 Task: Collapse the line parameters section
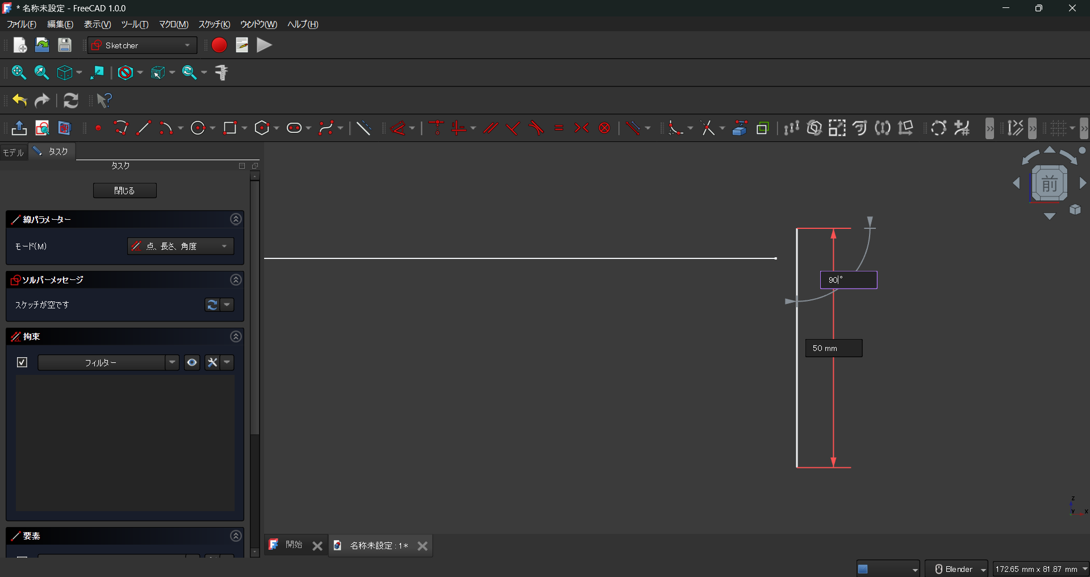click(236, 219)
